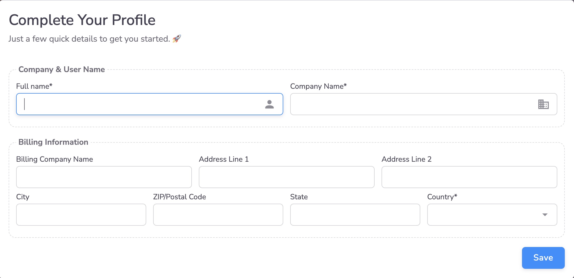Click the rocket emoji after the subtitle

pyautogui.click(x=177, y=39)
